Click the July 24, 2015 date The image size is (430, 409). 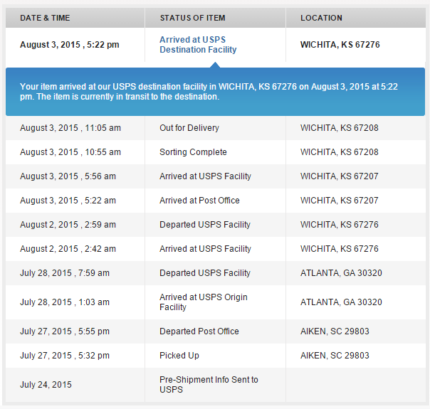tap(46, 385)
